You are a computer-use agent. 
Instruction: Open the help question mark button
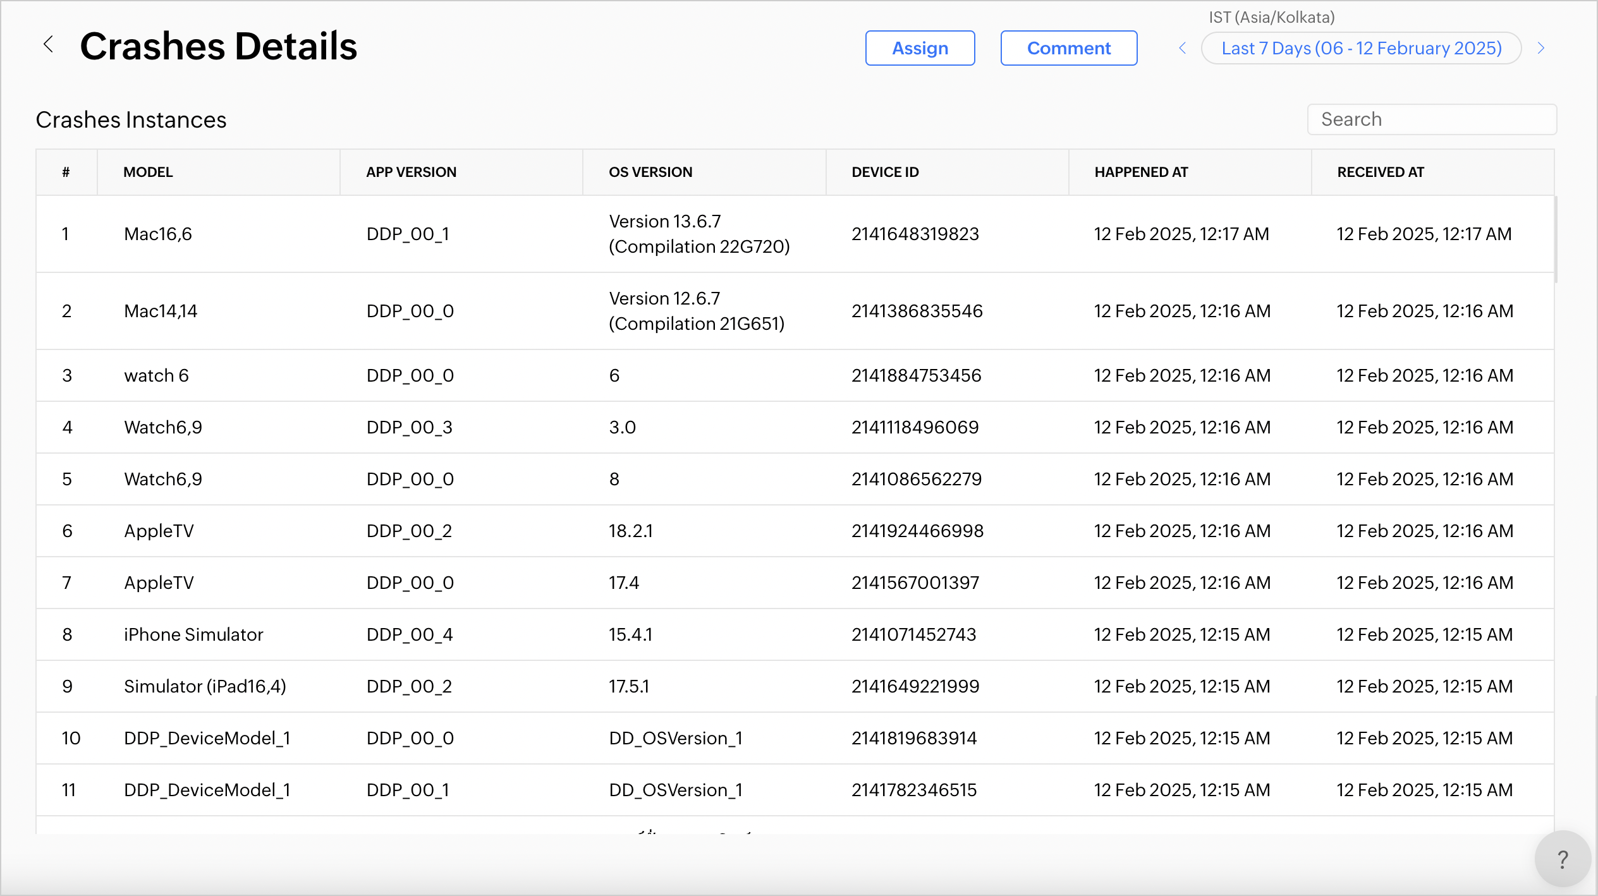(1562, 859)
